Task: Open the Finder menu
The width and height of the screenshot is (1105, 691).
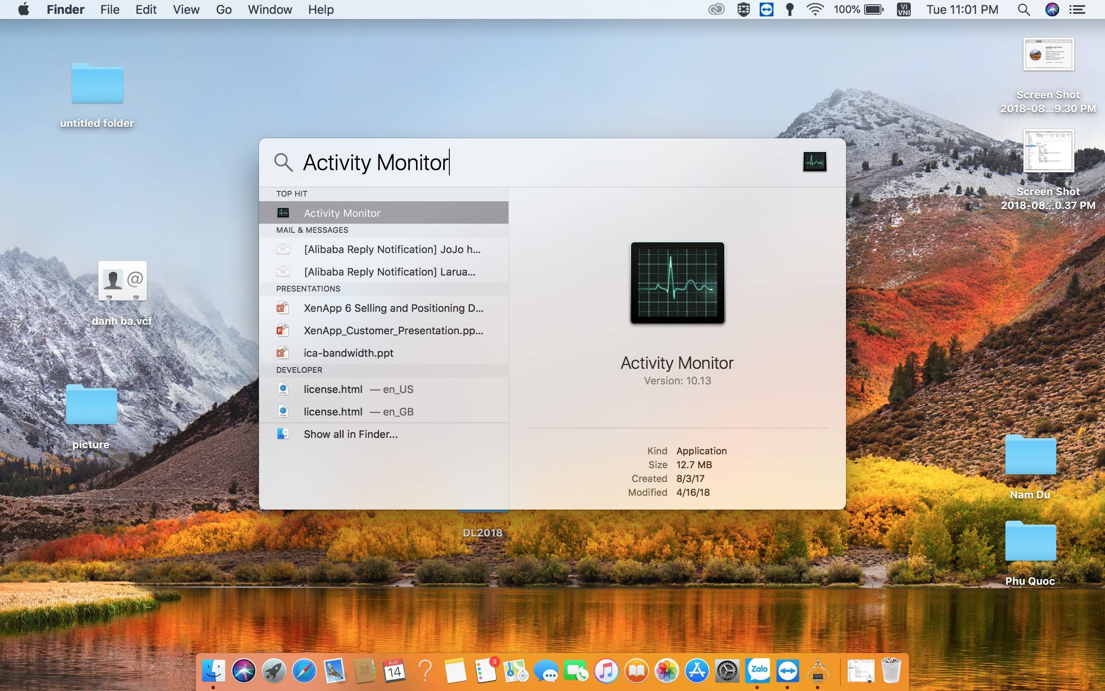Action: click(x=65, y=10)
